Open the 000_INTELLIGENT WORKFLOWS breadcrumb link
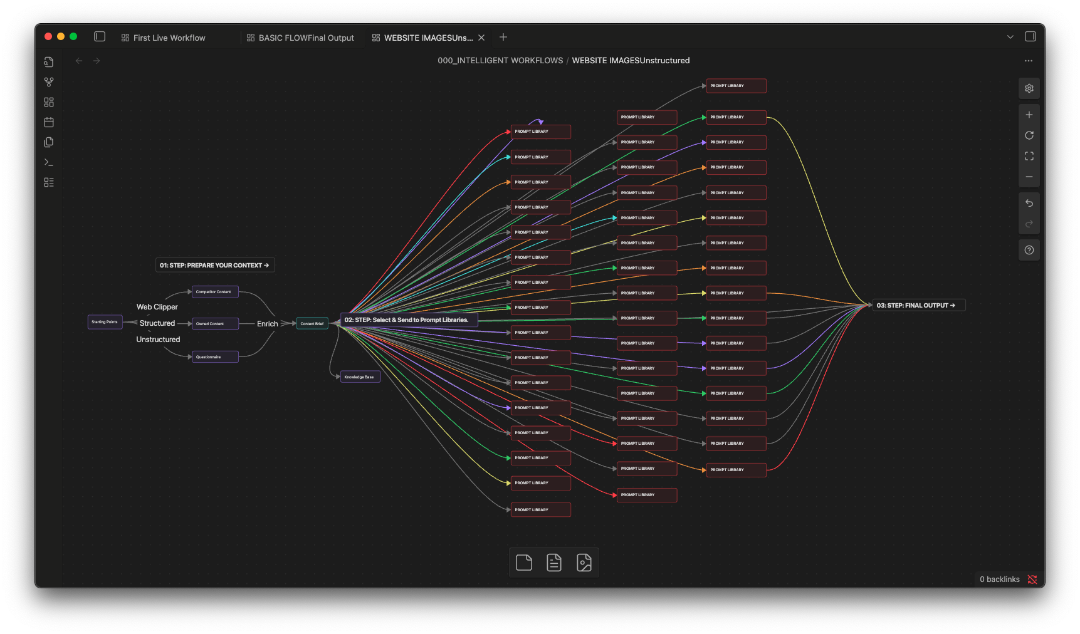The height and width of the screenshot is (634, 1080). pyautogui.click(x=500, y=60)
